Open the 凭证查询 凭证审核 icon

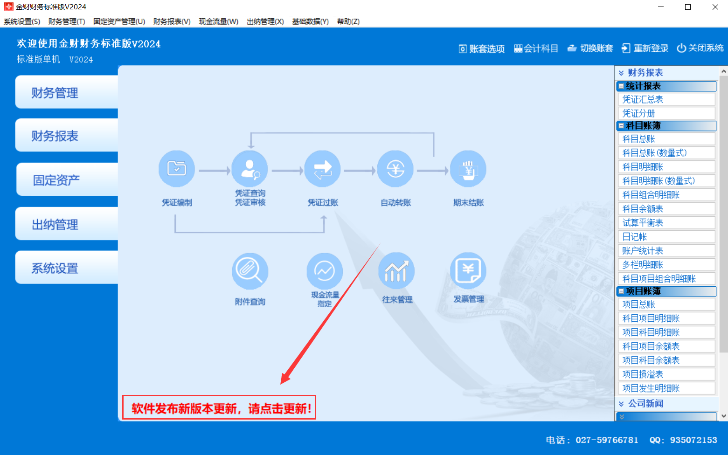(x=250, y=169)
